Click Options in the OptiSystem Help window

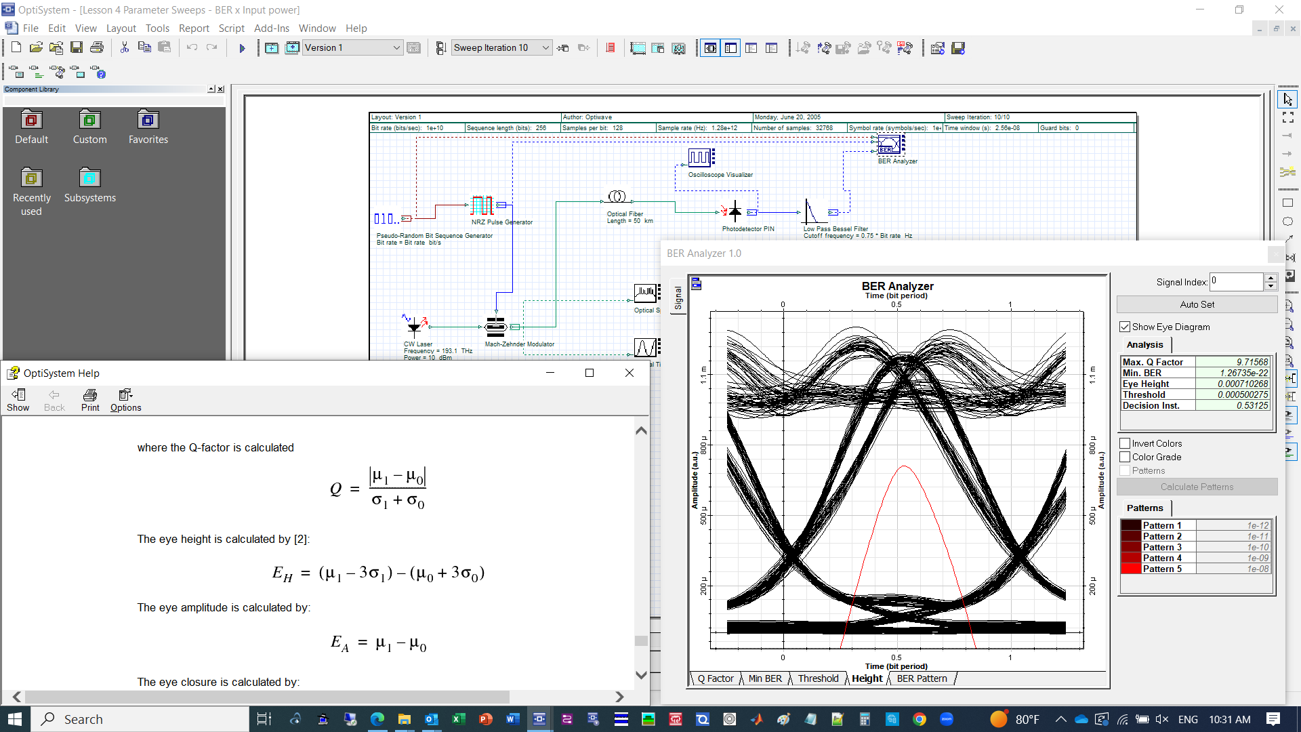click(x=125, y=400)
